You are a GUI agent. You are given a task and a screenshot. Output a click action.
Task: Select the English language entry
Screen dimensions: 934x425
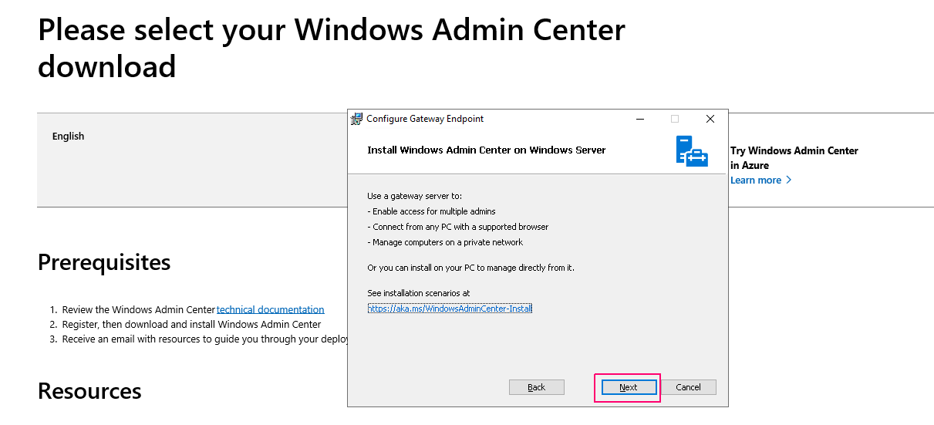(x=68, y=137)
